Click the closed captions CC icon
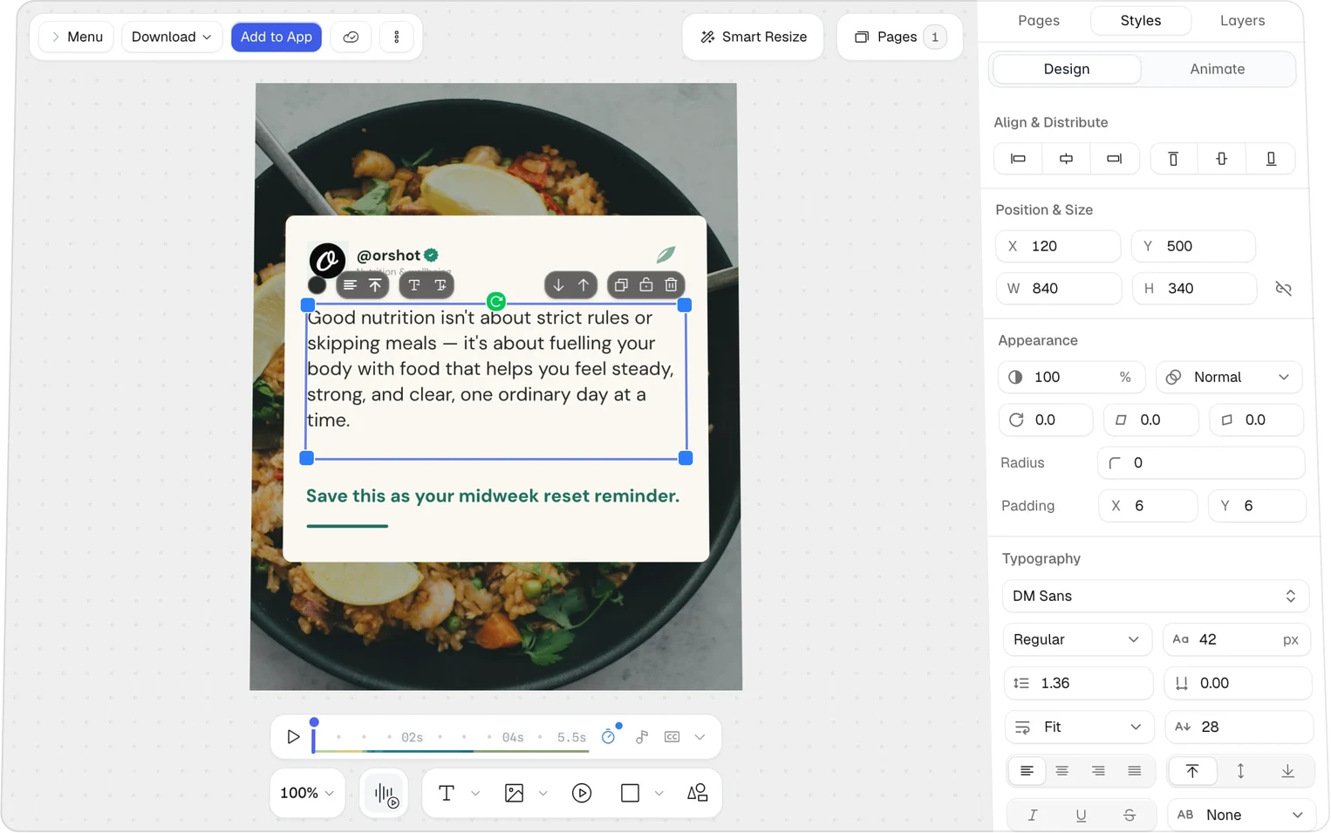Image resolution: width=1331 pixels, height=833 pixels. pyautogui.click(x=672, y=737)
